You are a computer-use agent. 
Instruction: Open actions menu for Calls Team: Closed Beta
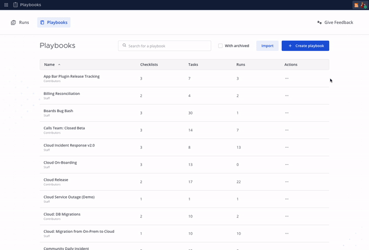pos(287,130)
